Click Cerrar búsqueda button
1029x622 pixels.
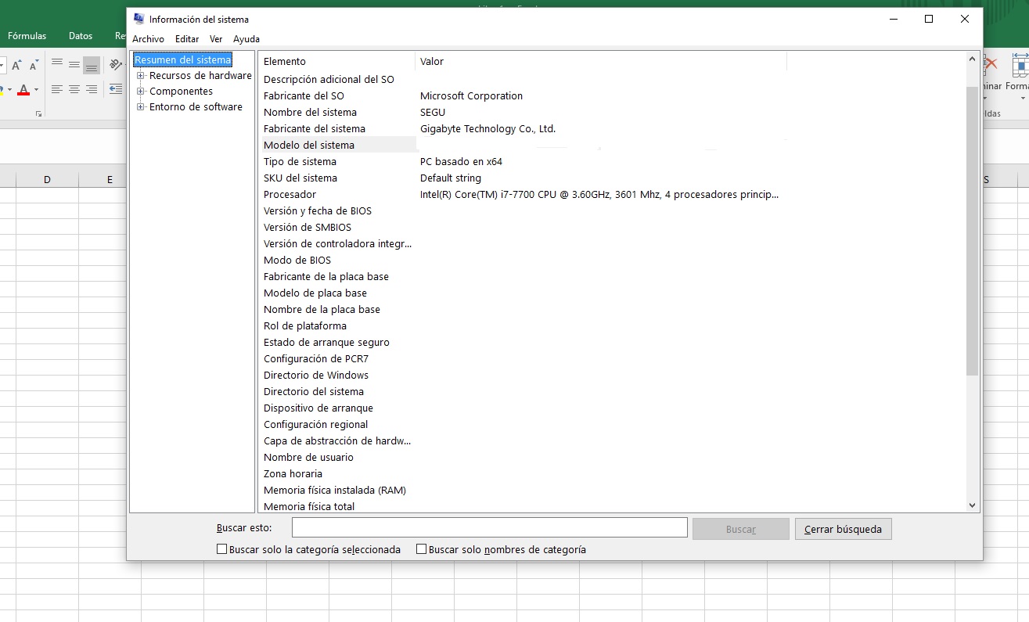[x=843, y=529]
